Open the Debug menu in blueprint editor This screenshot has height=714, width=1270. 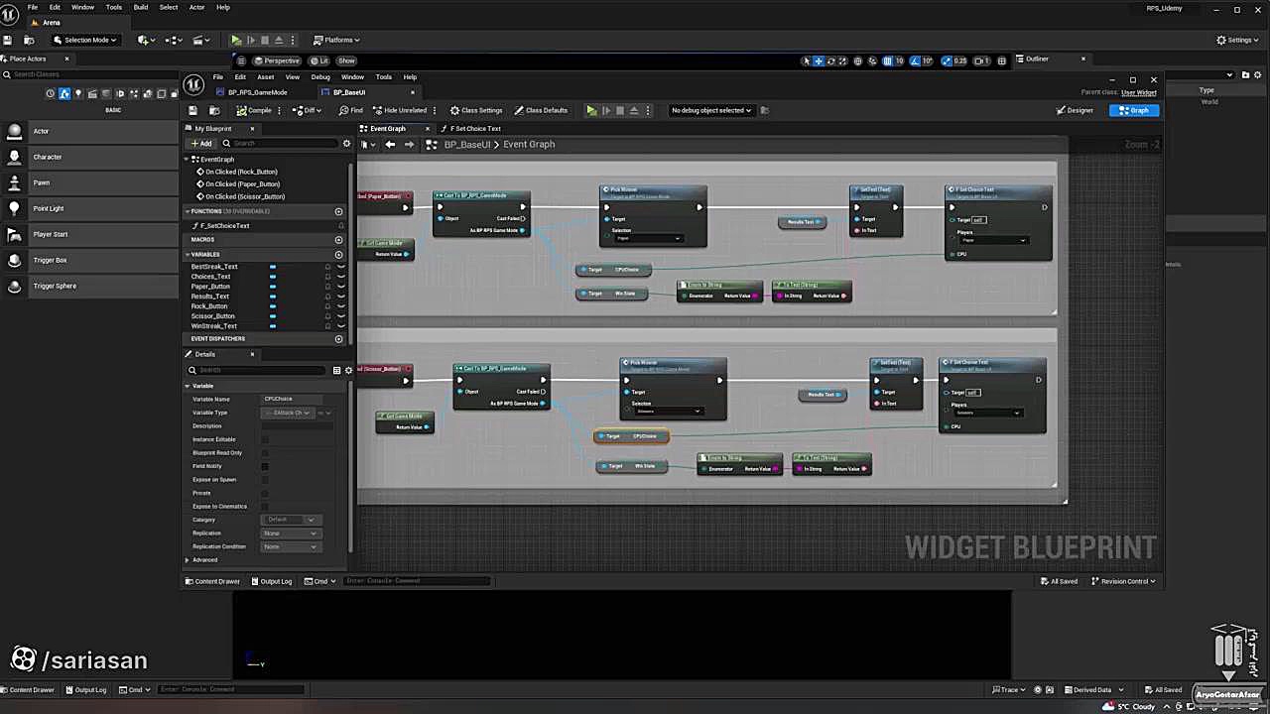[x=320, y=77]
